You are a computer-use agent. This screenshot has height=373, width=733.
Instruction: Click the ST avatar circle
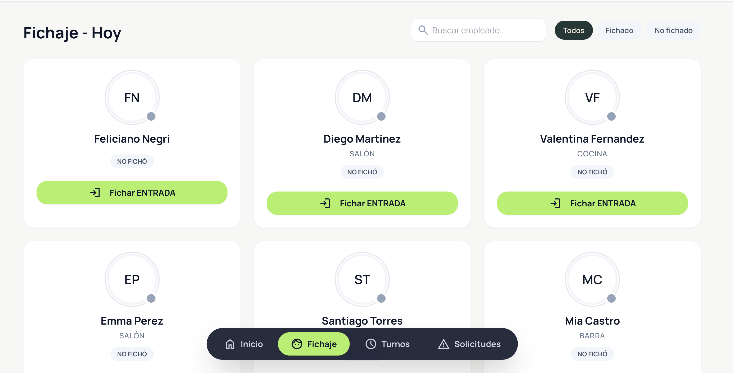tap(362, 279)
